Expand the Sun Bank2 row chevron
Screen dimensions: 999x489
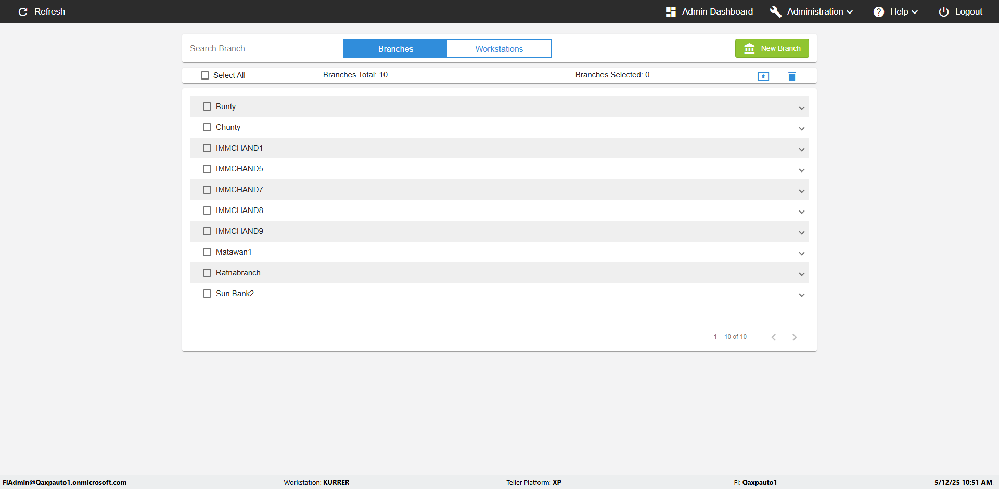[802, 295]
